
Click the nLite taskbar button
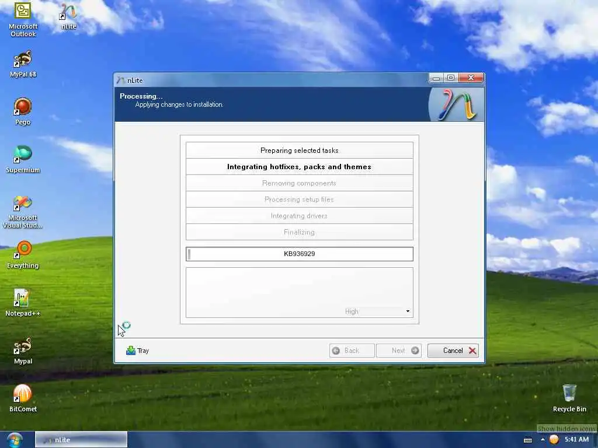(81, 440)
